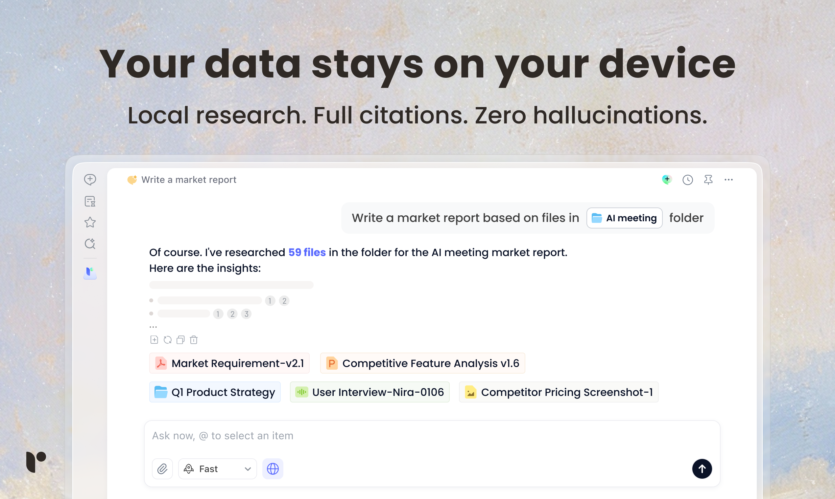This screenshot has width=835, height=499.
Task: Open the chat history clock icon
Action: click(x=687, y=180)
